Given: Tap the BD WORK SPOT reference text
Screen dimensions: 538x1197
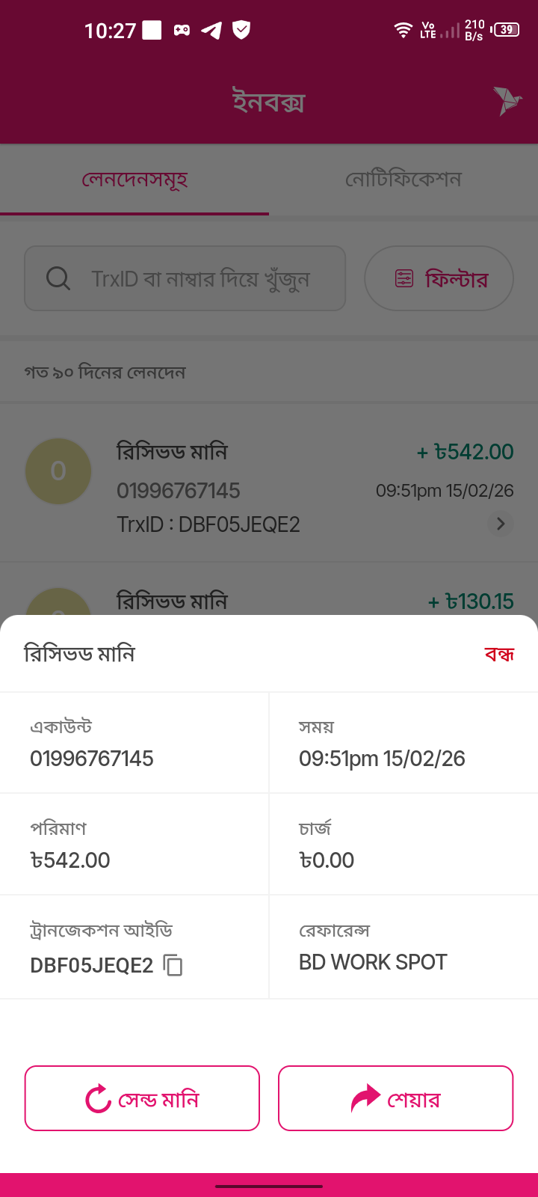Looking at the screenshot, I should (x=373, y=962).
